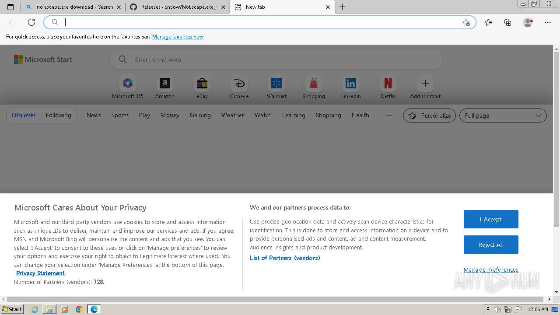
Task: Open the Shopping shortcut tile
Action: (314, 87)
